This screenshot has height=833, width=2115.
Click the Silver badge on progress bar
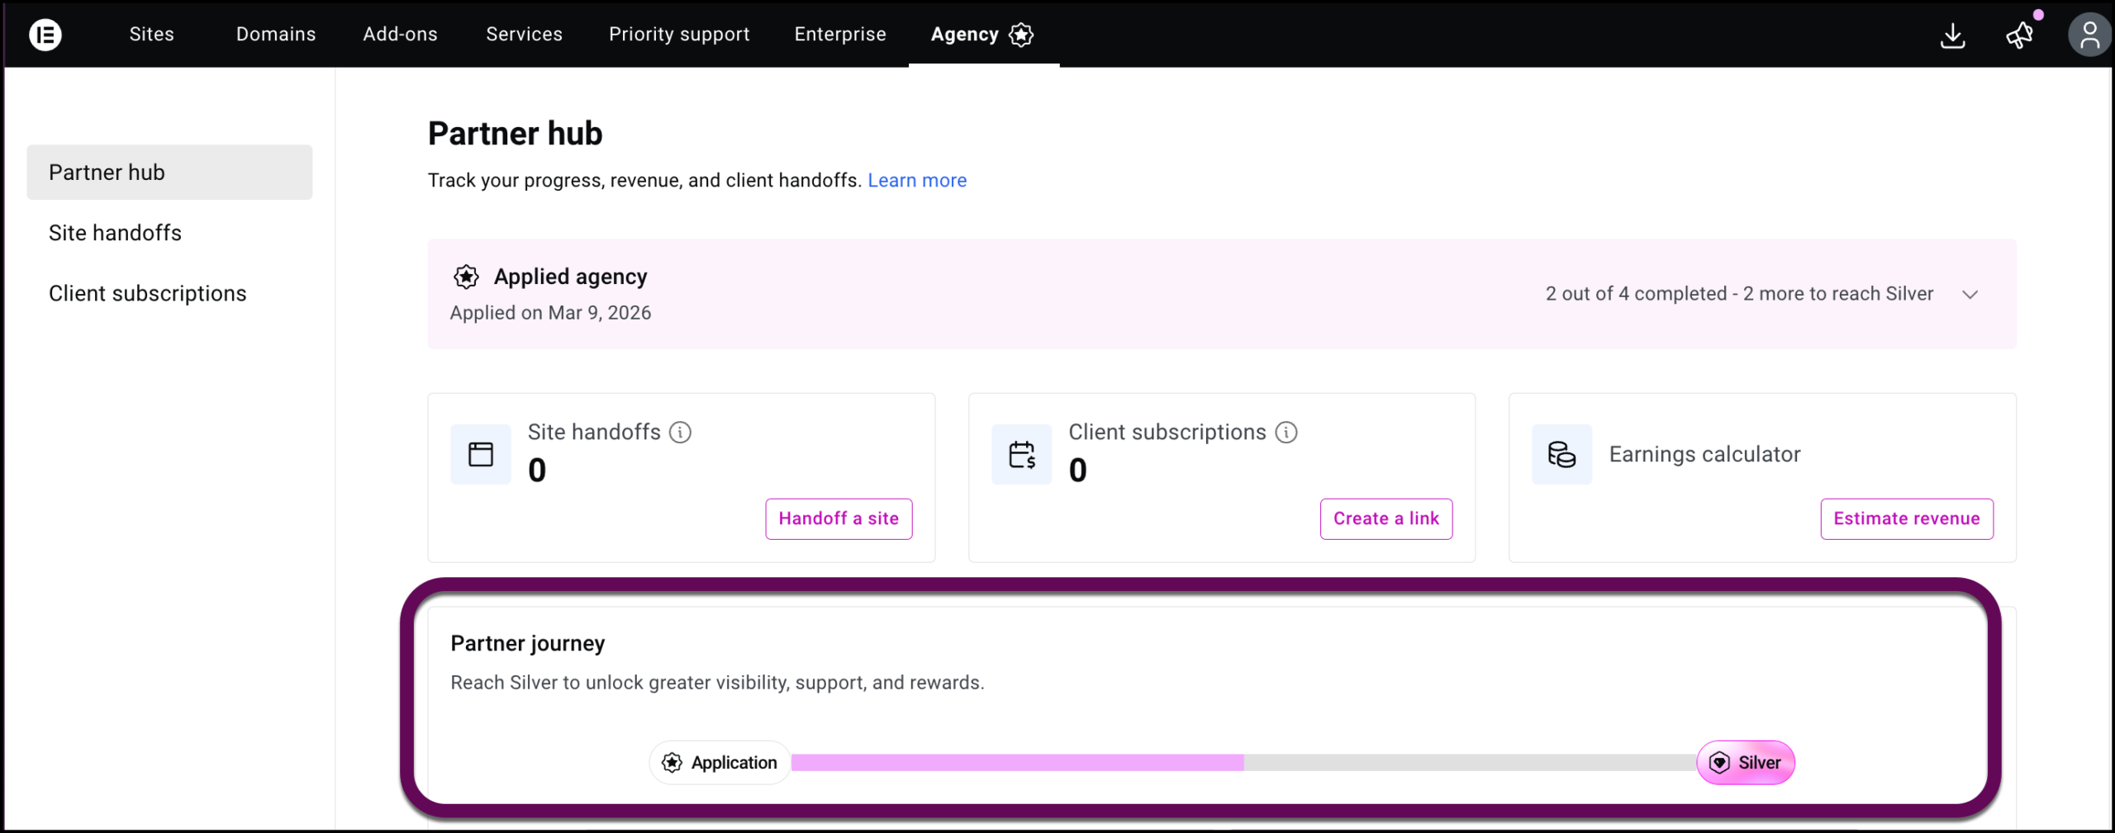[1745, 763]
